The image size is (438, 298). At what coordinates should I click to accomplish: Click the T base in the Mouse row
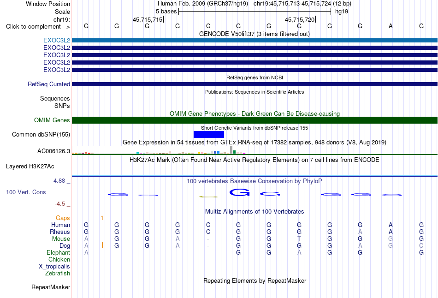(299, 239)
